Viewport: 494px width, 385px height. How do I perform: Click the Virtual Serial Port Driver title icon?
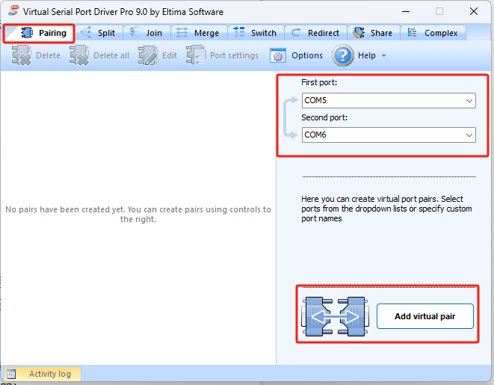13,11
